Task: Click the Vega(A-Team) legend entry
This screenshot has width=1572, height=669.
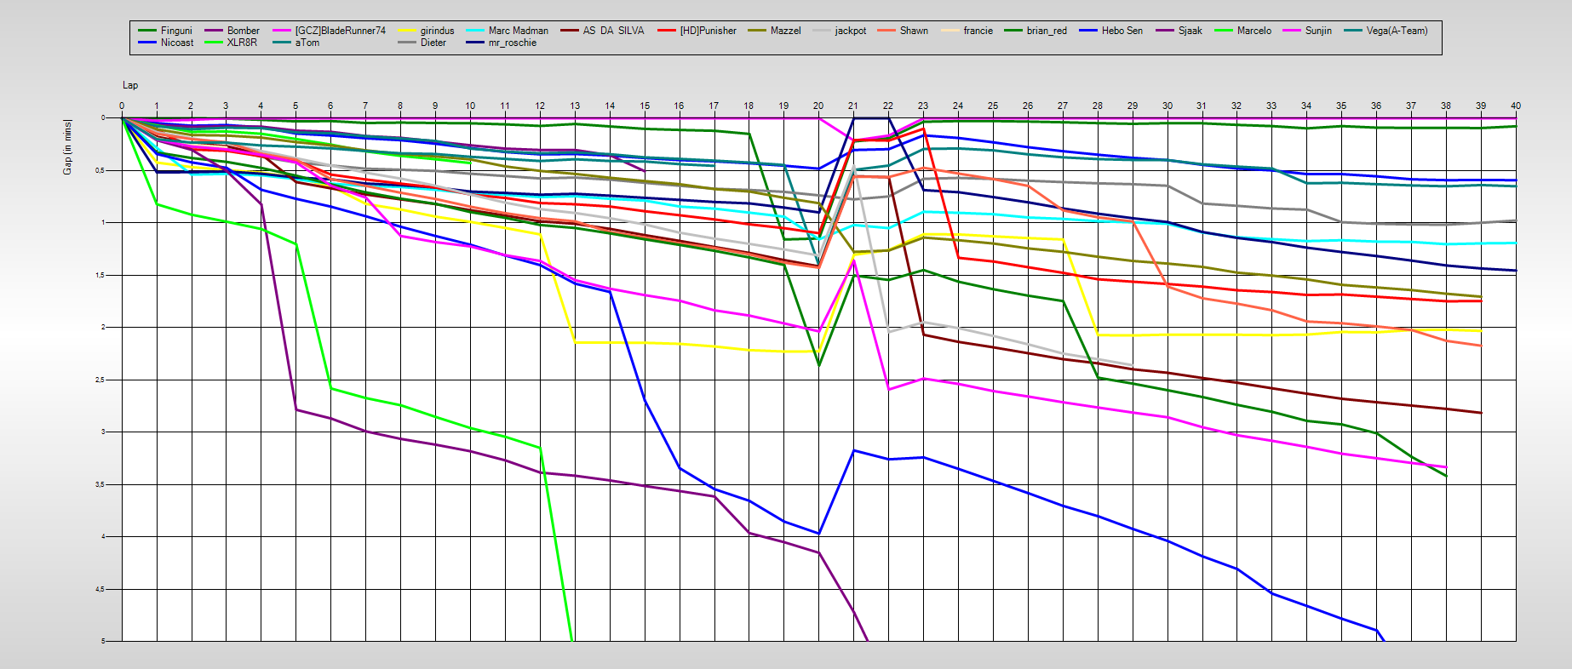Action: pyautogui.click(x=1397, y=31)
